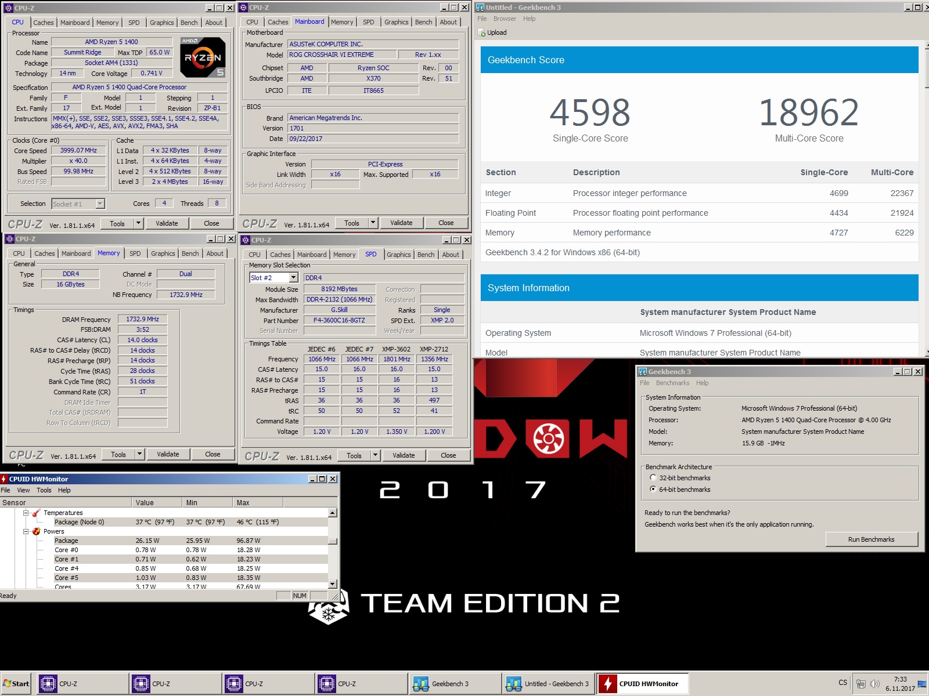Switch to the second CPU-Z taskbar item
929x696 pixels.
[x=176, y=684]
